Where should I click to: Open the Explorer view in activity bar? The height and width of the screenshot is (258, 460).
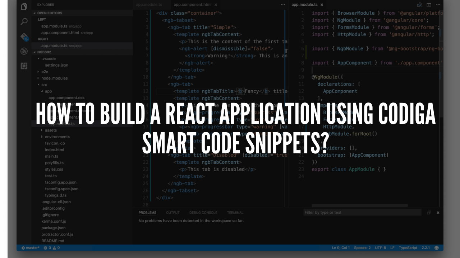[x=24, y=6]
